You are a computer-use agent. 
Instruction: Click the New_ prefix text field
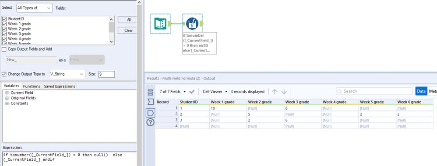32,60
